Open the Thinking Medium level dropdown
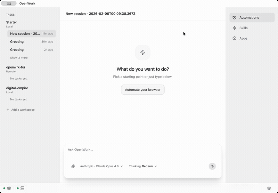Screen dimensions: 278x193 click(x=143, y=166)
